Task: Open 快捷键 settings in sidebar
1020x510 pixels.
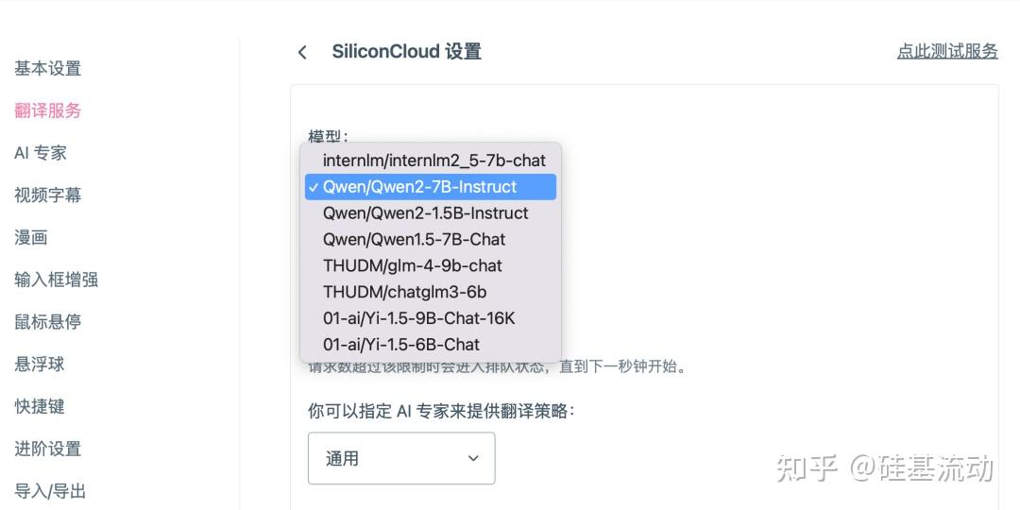Action: [x=39, y=406]
